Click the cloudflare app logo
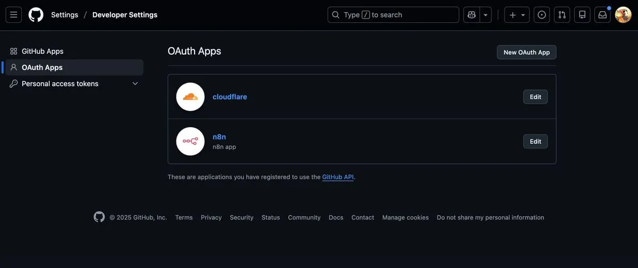Screen dimensions: 638x268 (x=190, y=97)
